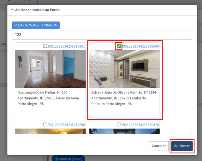Open the property link 29312362534235219608
202x161 pixels.
140,46
